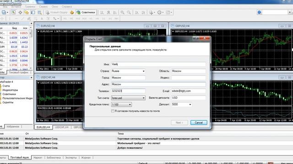Click the Город field in the dialog
Image resolution: width=293 pixels, height=164 pixels.
click(x=128, y=78)
